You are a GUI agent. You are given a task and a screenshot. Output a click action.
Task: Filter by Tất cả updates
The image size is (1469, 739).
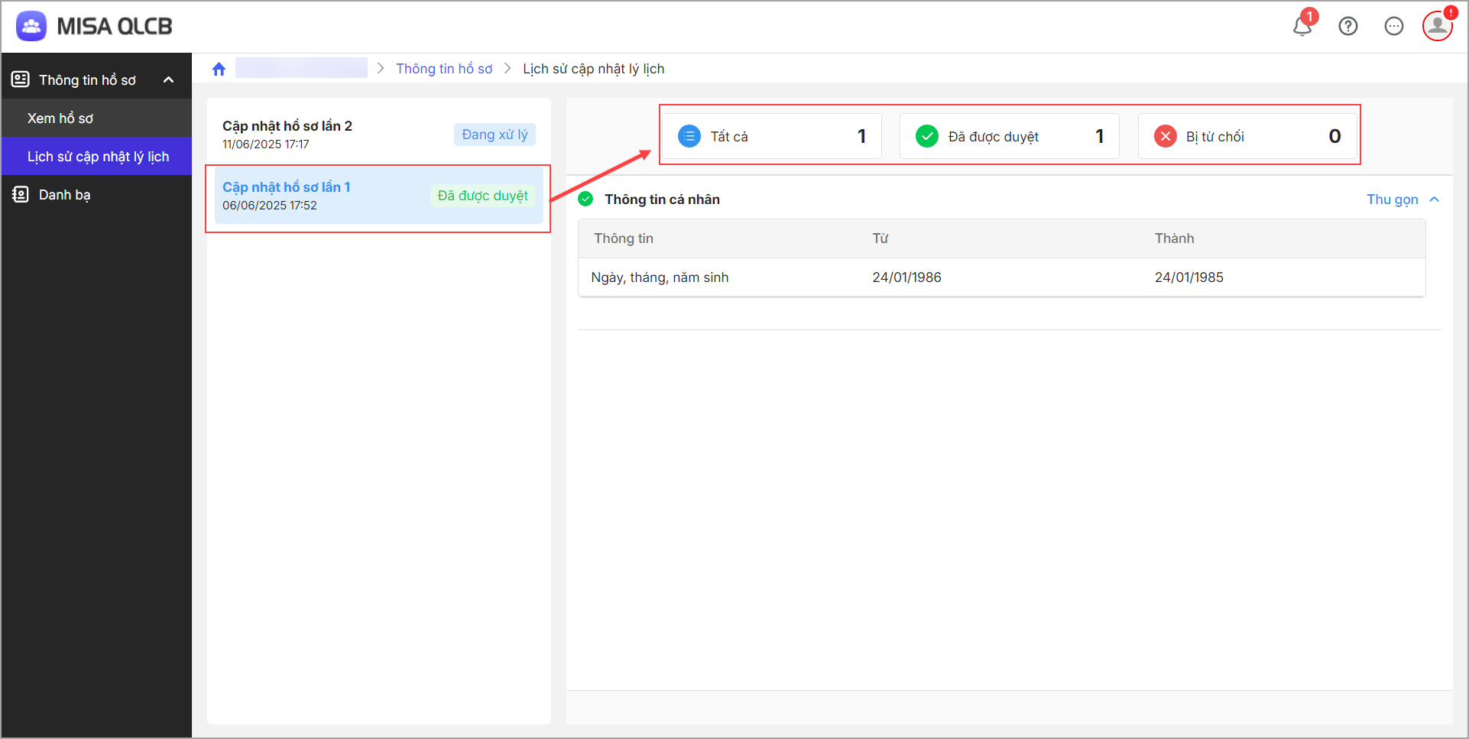click(x=771, y=137)
